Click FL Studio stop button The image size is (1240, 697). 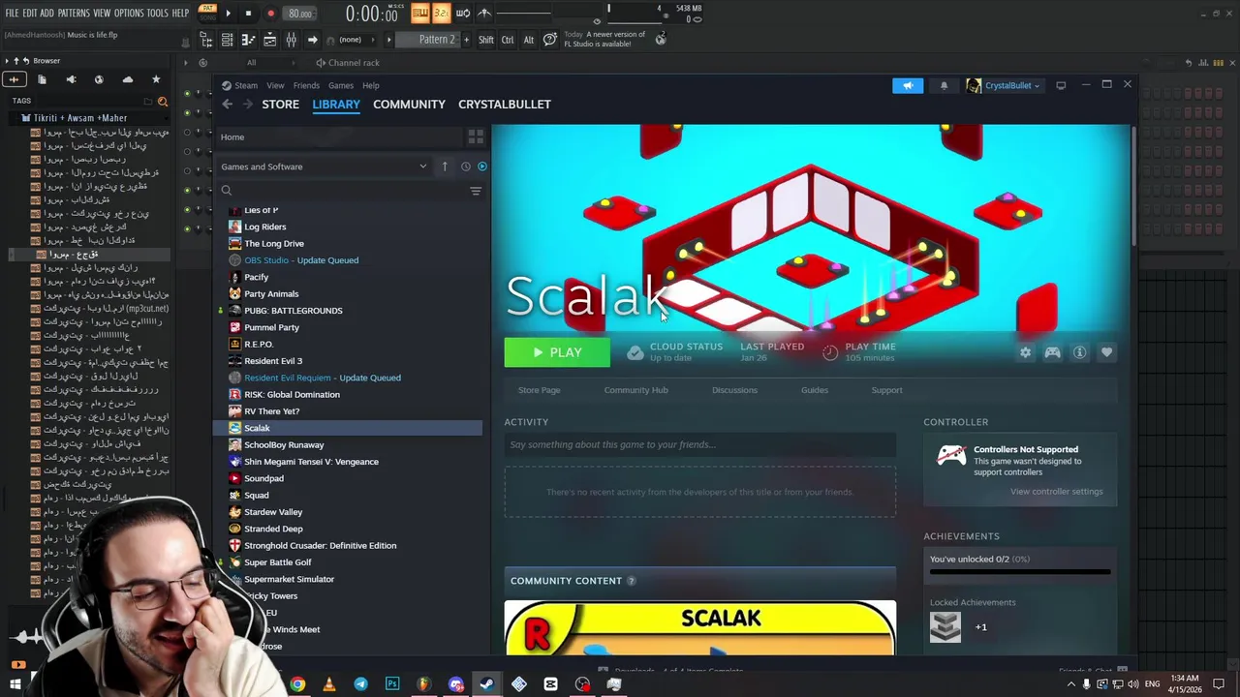248,14
